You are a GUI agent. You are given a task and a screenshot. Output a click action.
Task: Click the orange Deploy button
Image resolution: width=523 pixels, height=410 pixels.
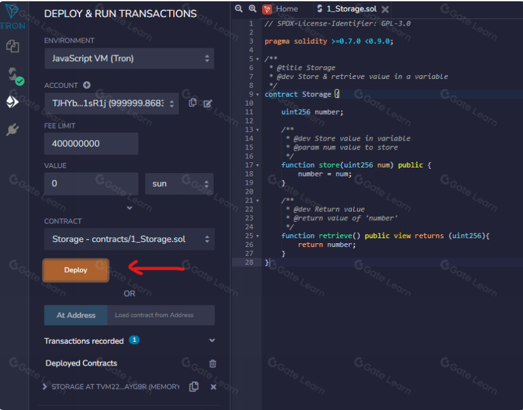[76, 270]
